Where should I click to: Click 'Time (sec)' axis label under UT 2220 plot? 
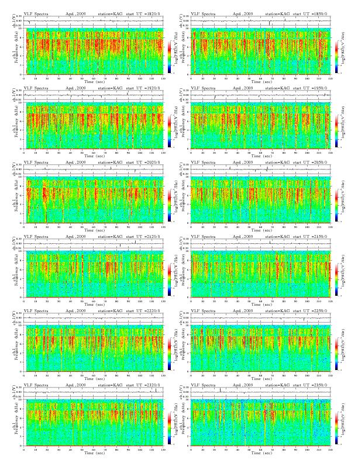click(x=94, y=379)
